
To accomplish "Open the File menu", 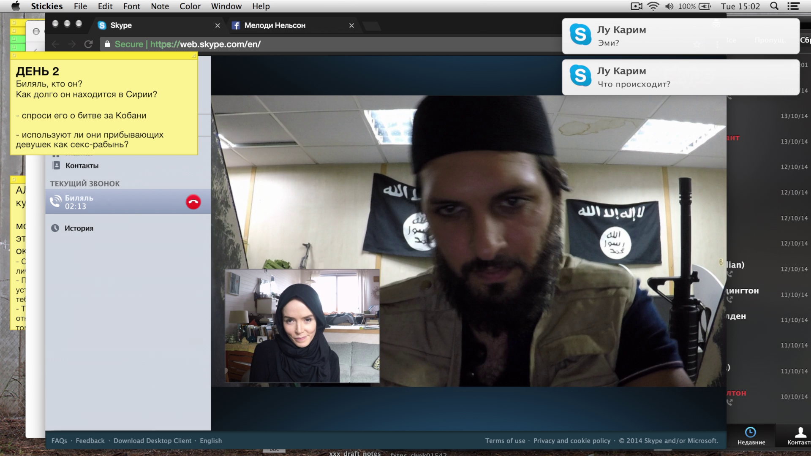I will 80,6.
